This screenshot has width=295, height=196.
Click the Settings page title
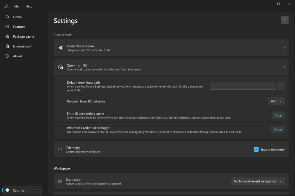(65, 21)
